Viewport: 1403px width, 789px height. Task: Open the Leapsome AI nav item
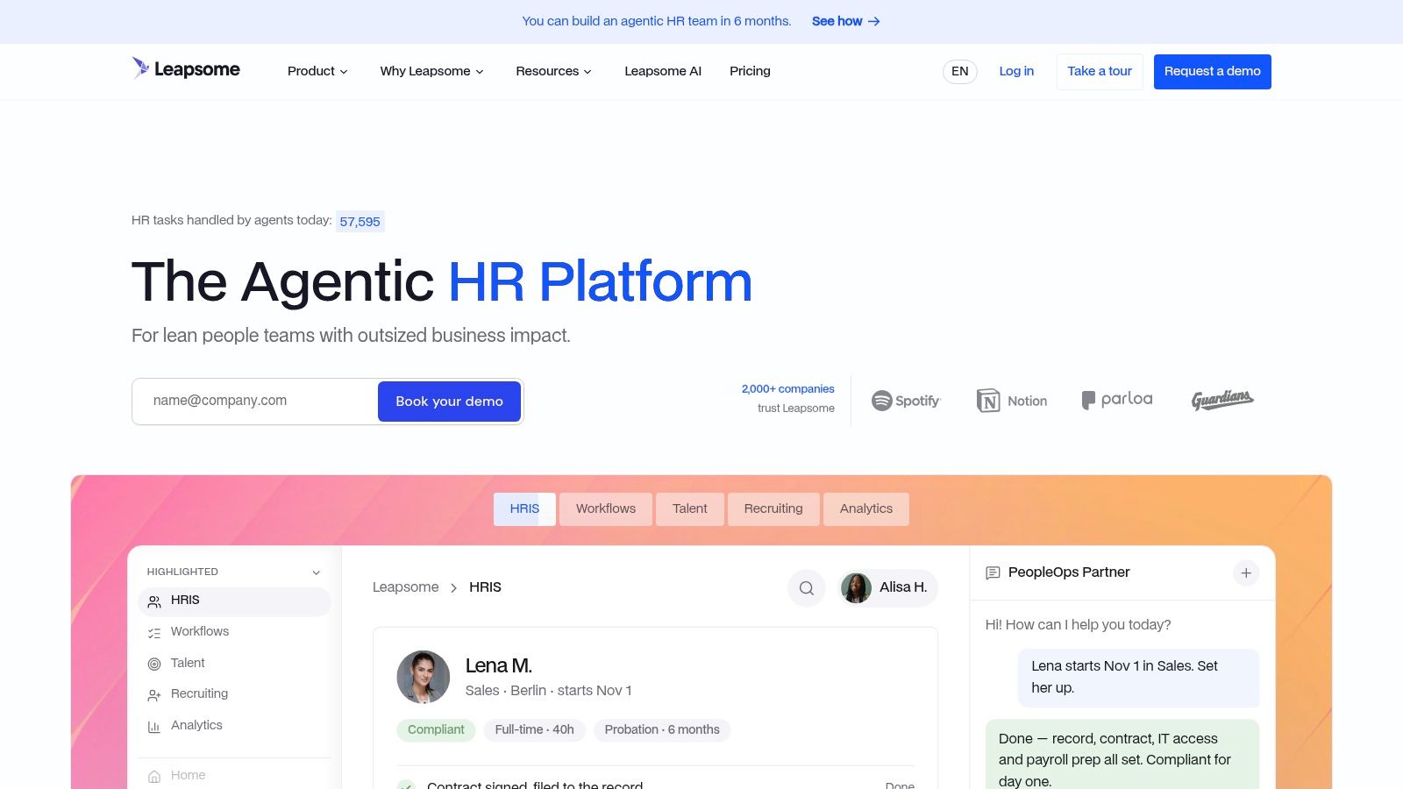click(663, 71)
